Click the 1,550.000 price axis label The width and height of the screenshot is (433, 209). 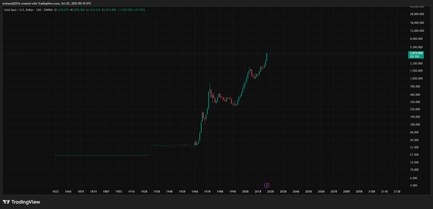tap(416, 71)
